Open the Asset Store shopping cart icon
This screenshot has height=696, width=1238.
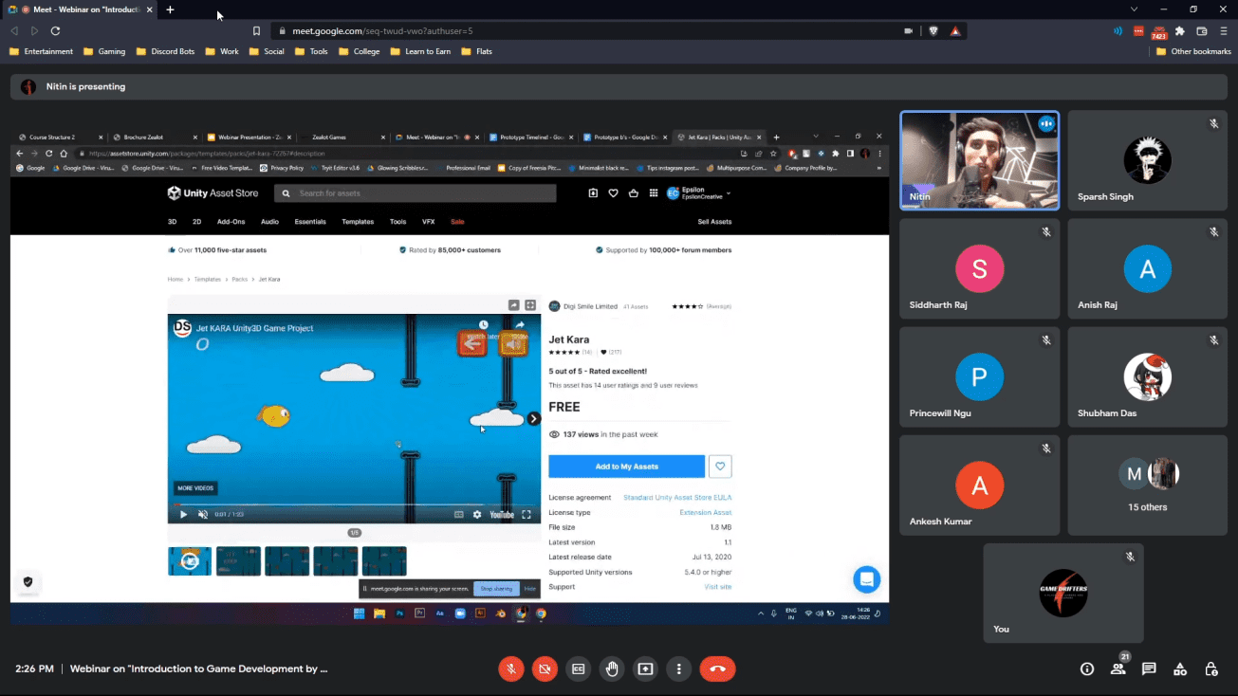point(634,193)
